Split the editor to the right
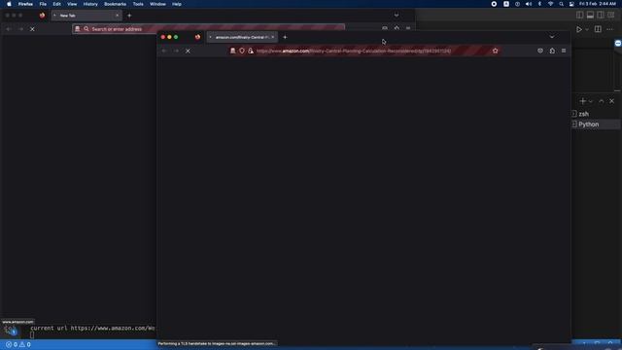The width and height of the screenshot is (622, 350). (x=598, y=29)
